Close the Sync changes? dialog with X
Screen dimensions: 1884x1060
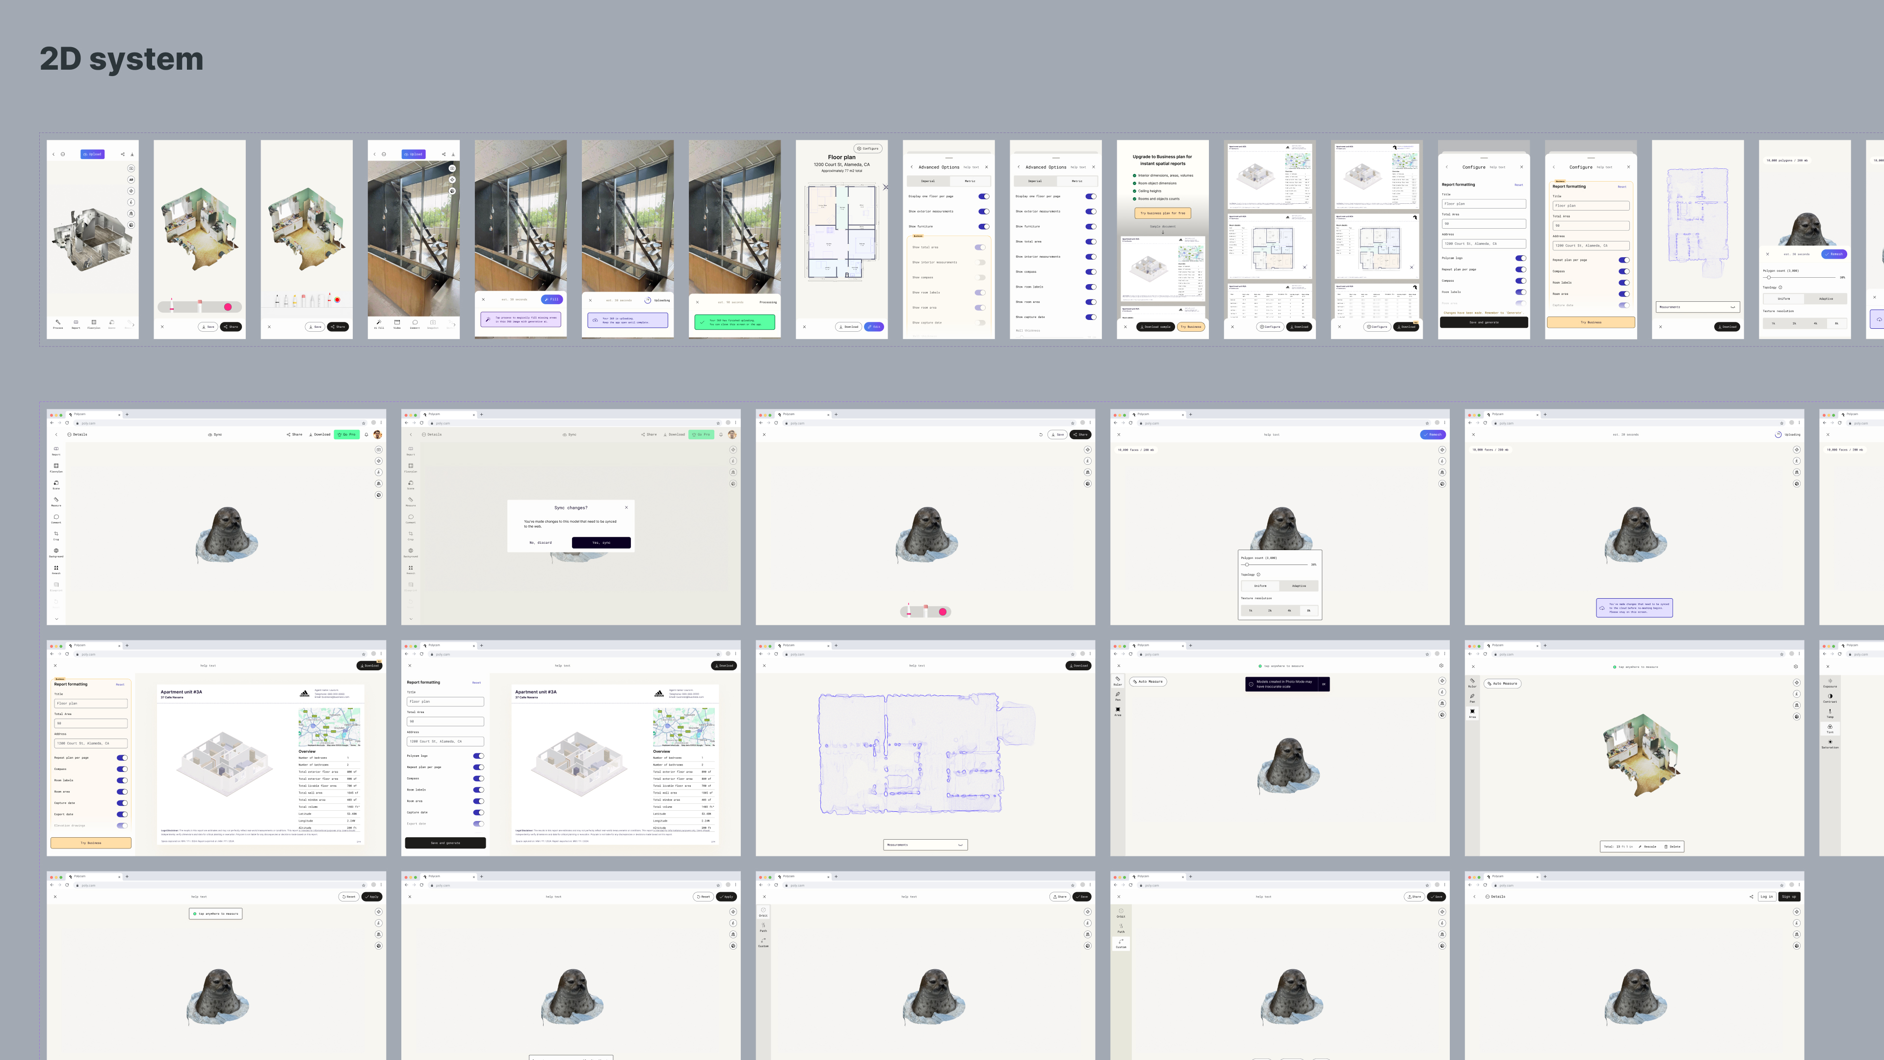(x=626, y=507)
